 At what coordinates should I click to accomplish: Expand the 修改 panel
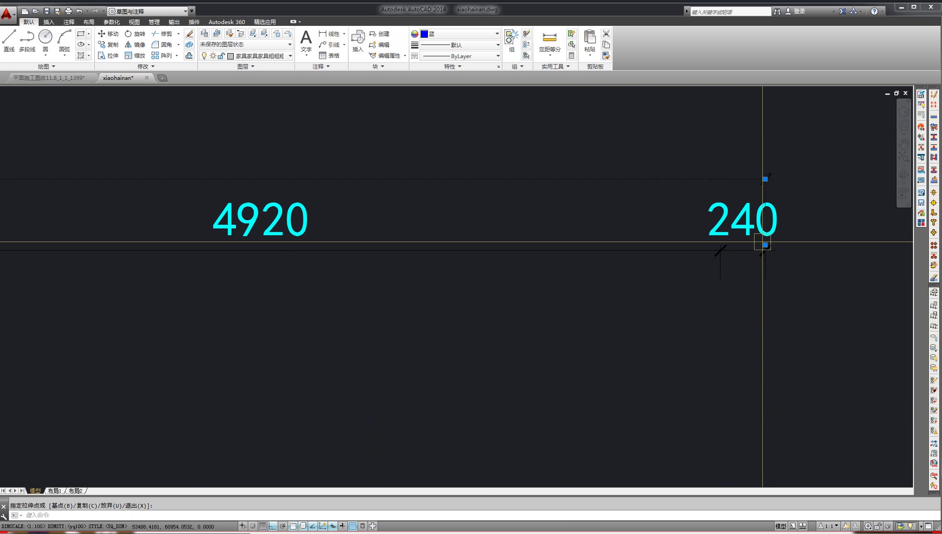tap(146, 66)
